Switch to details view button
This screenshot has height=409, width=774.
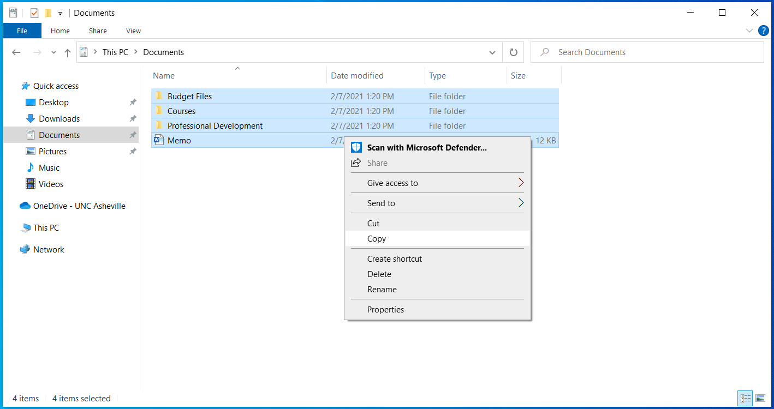click(x=745, y=399)
